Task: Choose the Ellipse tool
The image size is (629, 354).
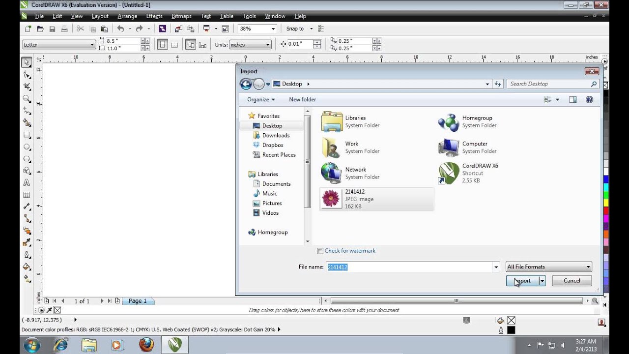Action: click(x=27, y=147)
